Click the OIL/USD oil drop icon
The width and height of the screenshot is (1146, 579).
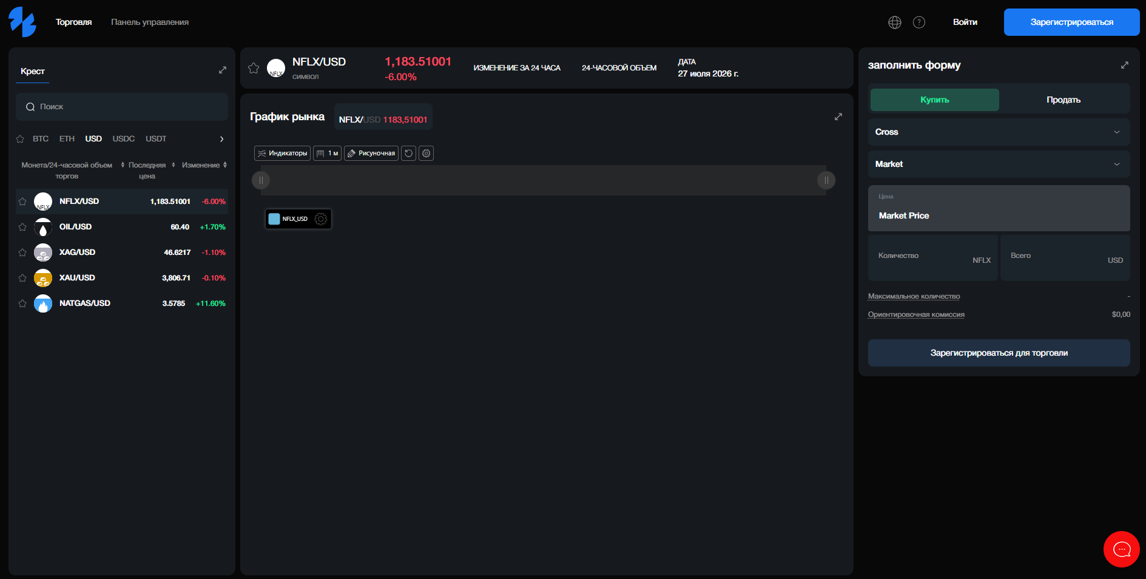(x=43, y=227)
